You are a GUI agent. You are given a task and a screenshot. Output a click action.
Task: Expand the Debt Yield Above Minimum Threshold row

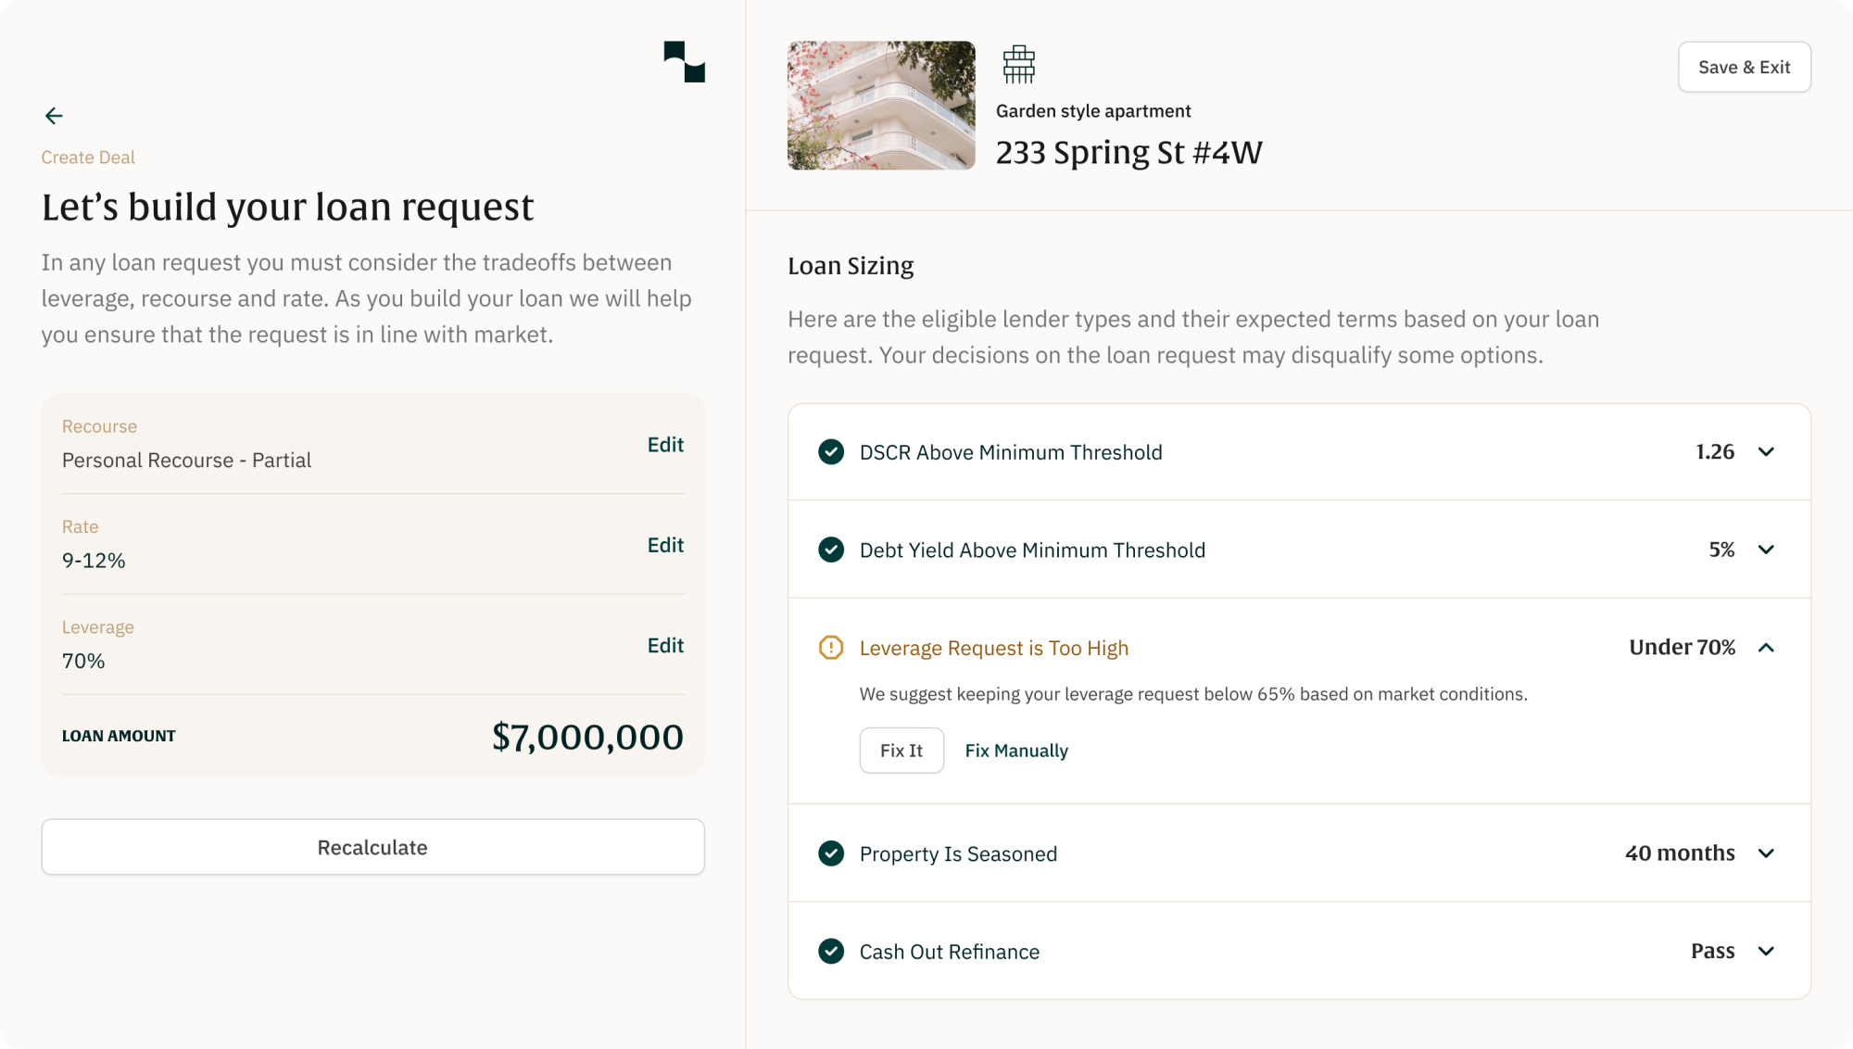coord(1766,550)
